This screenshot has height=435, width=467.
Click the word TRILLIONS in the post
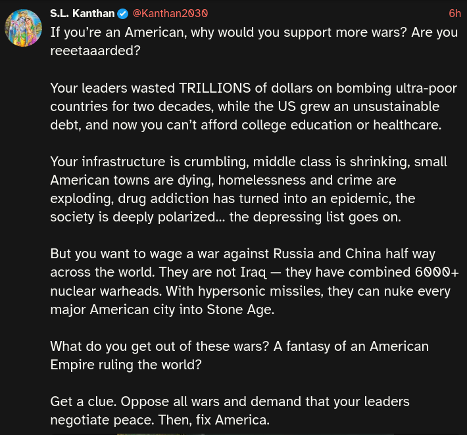(214, 88)
